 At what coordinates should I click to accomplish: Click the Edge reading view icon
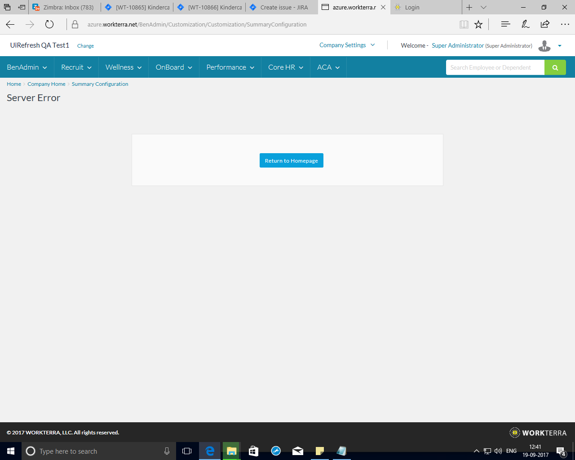click(464, 24)
